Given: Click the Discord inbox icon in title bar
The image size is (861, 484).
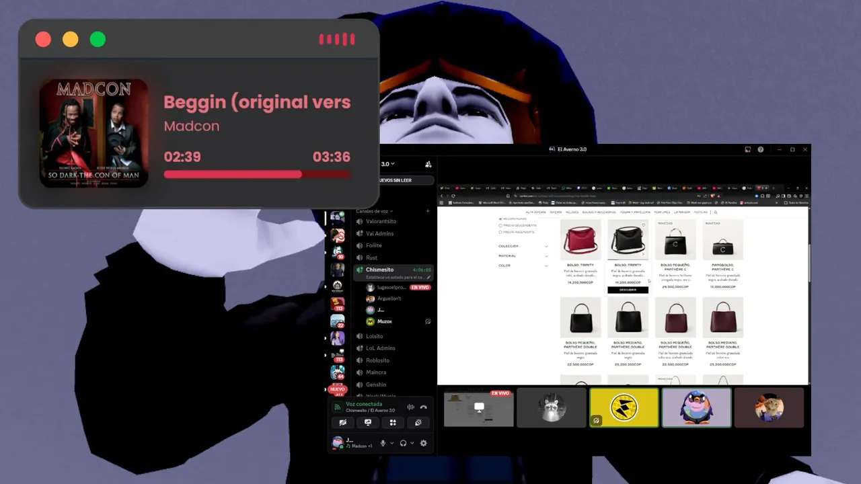Looking at the screenshot, I should [x=747, y=149].
